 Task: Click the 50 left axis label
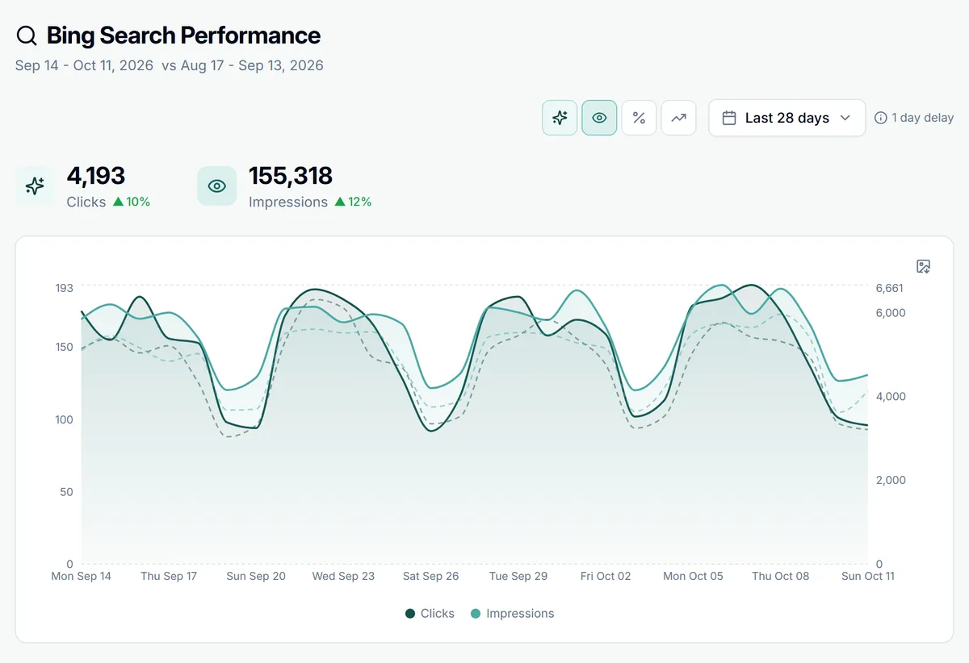click(x=66, y=492)
